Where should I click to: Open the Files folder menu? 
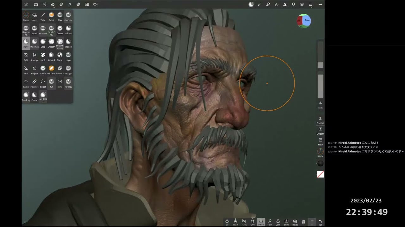[36, 4]
